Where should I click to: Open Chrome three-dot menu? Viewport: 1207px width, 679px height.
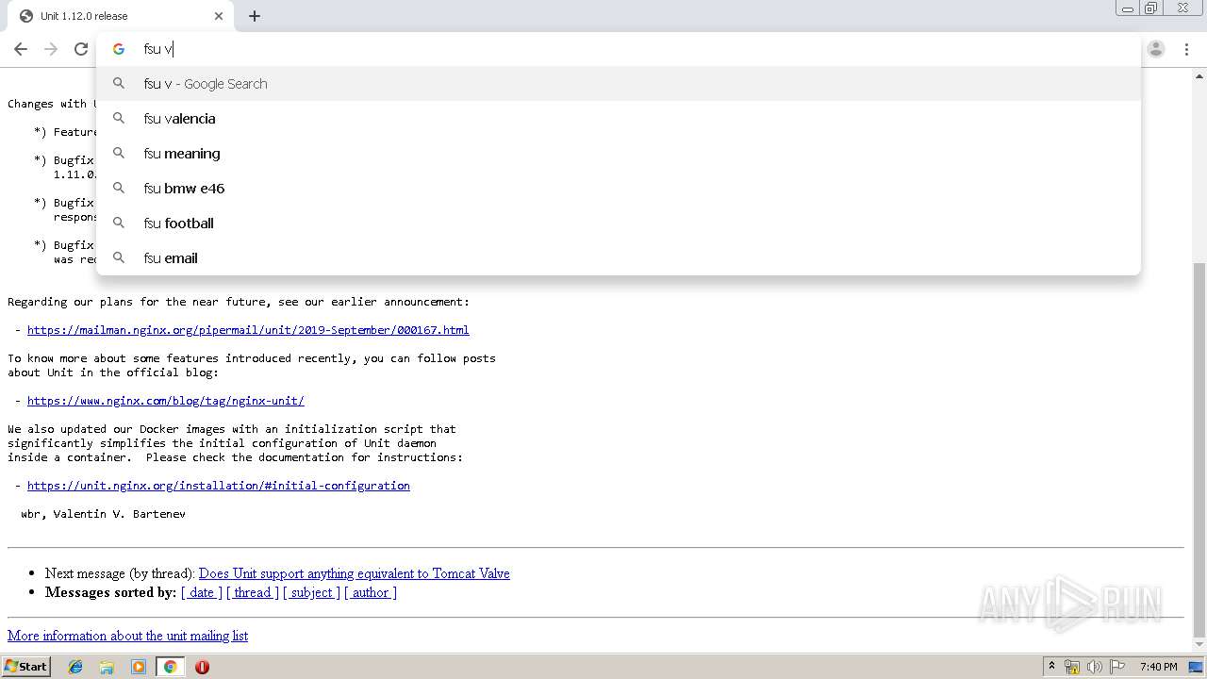[1186, 49]
